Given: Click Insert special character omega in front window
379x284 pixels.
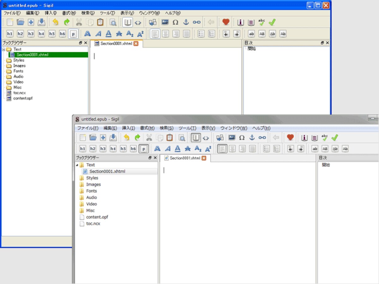Looking at the screenshot, I should click(242, 138).
